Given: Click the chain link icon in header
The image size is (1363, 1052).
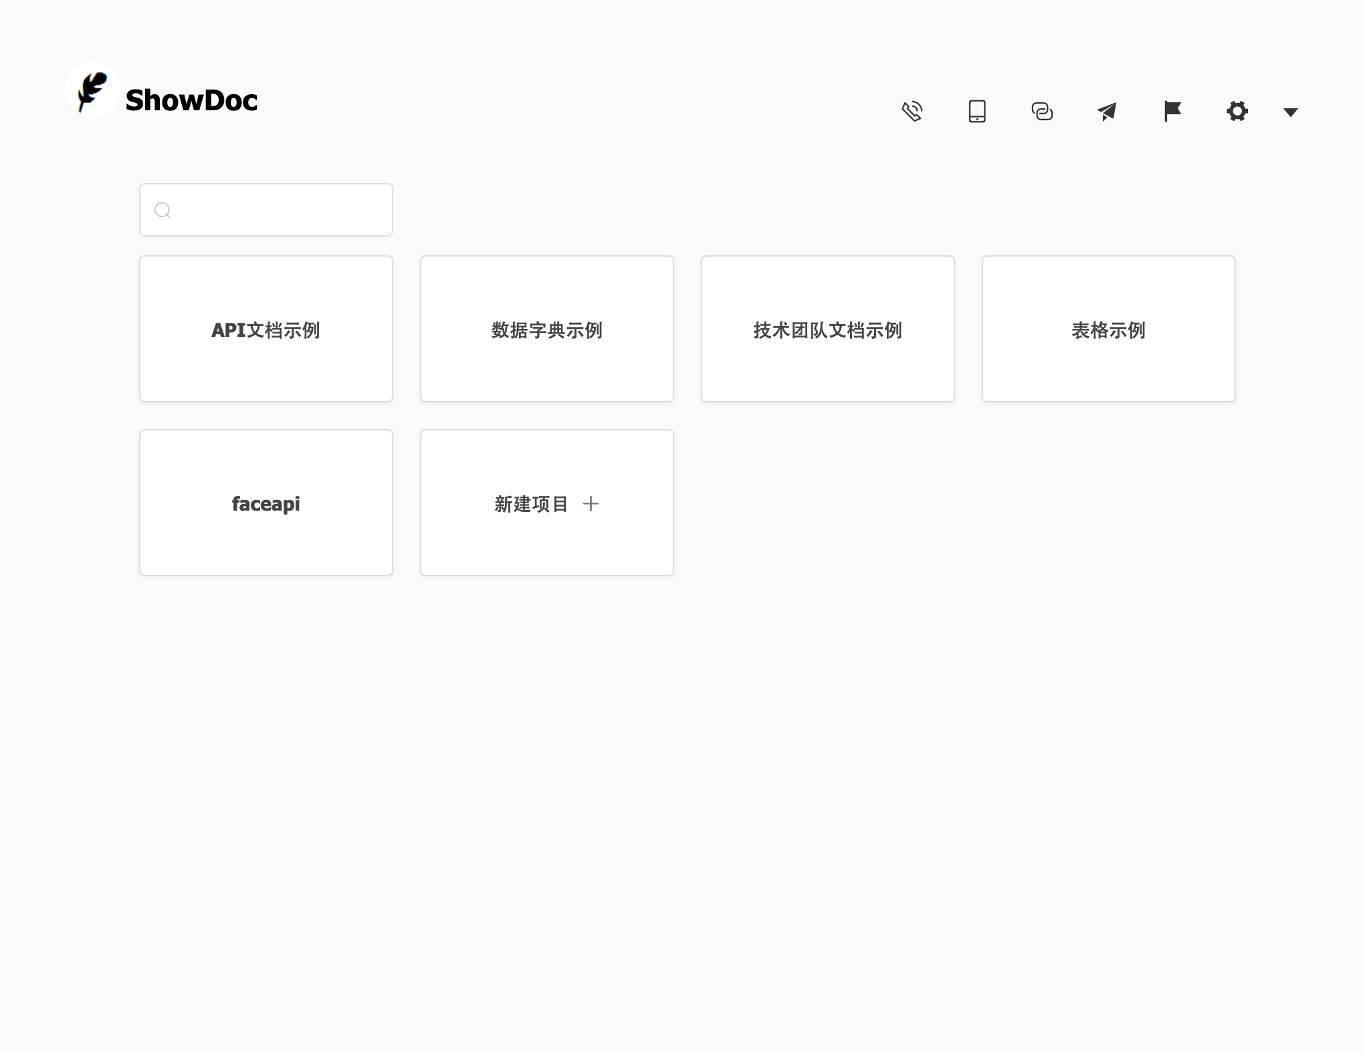Looking at the screenshot, I should pos(1042,111).
